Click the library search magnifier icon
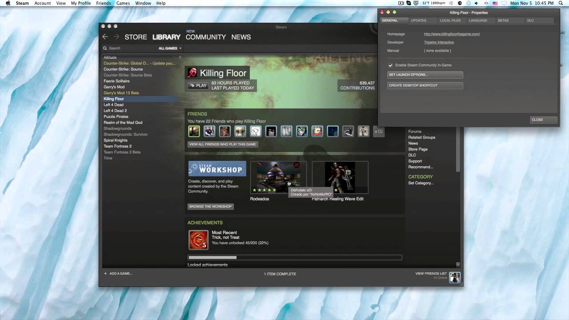The width and height of the screenshot is (569, 320). pos(105,48)
